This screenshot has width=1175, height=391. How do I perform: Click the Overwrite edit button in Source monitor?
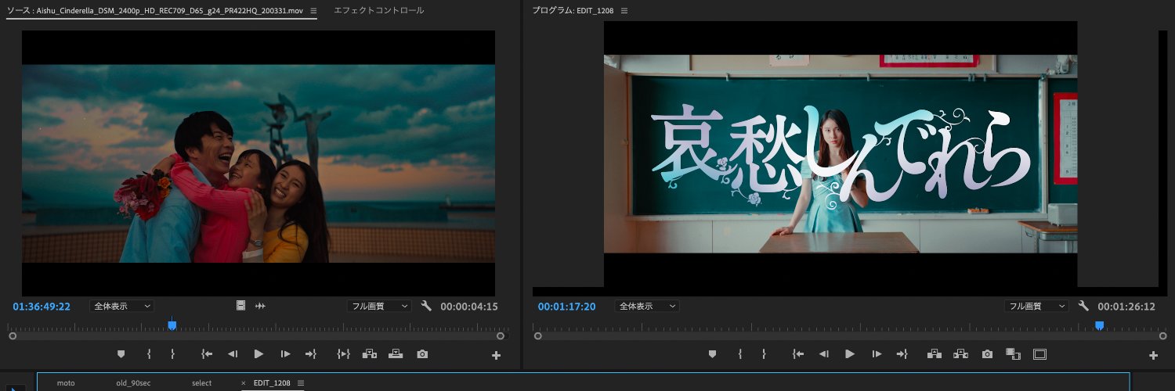396,354
